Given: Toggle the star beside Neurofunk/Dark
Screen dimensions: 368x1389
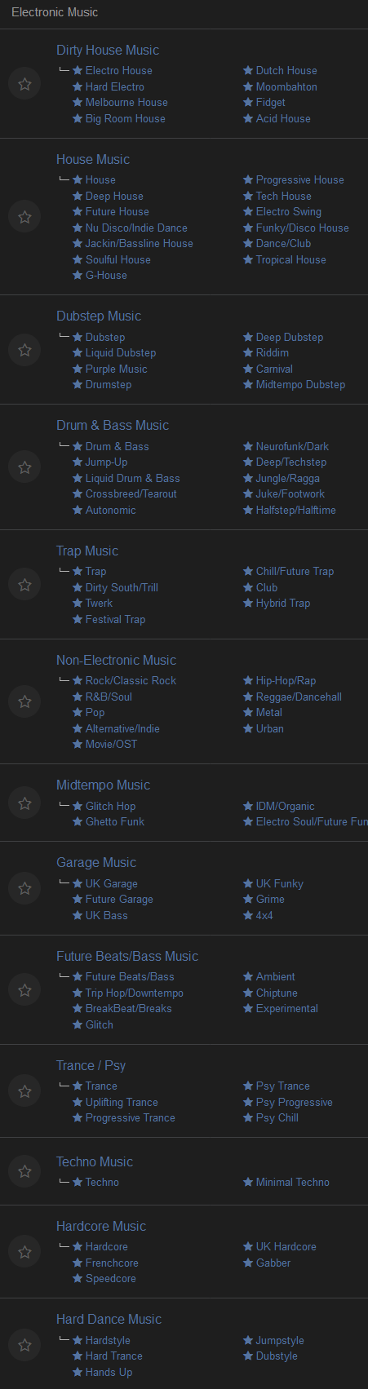Looking at the screenshot, I should click(x=248, y=446).
